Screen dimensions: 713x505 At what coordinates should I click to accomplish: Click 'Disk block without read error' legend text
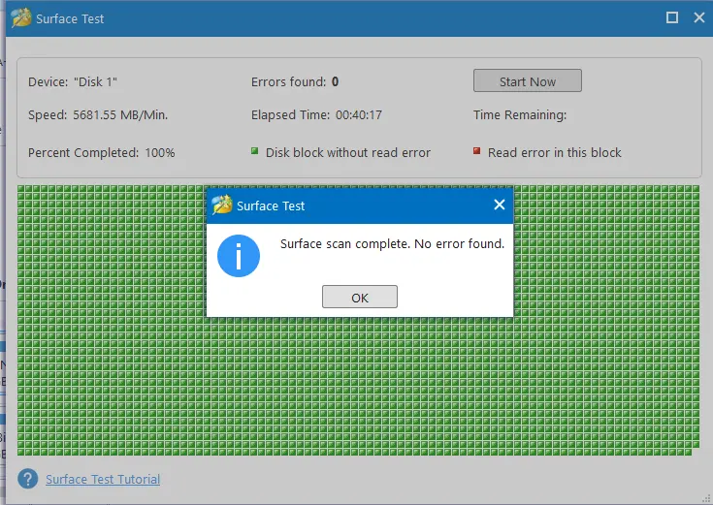pos(348,153)
